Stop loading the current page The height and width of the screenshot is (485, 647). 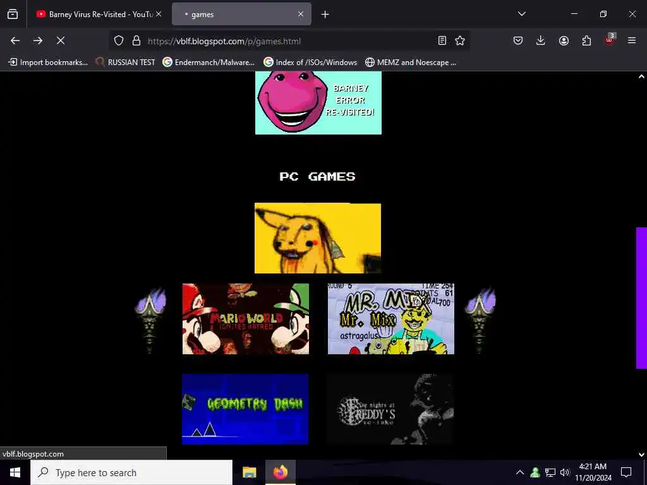tap(61, 40)
